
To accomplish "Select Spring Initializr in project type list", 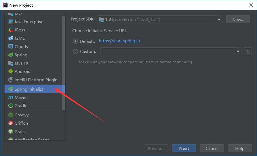I will click(x=35, y=89).
